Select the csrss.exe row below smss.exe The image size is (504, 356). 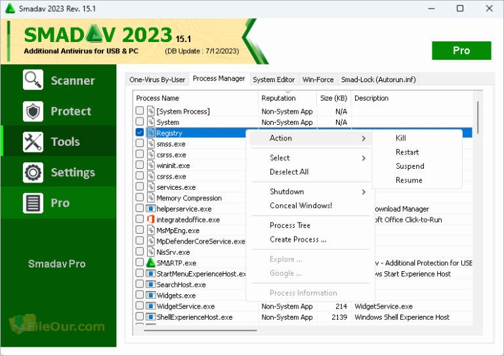171,155
